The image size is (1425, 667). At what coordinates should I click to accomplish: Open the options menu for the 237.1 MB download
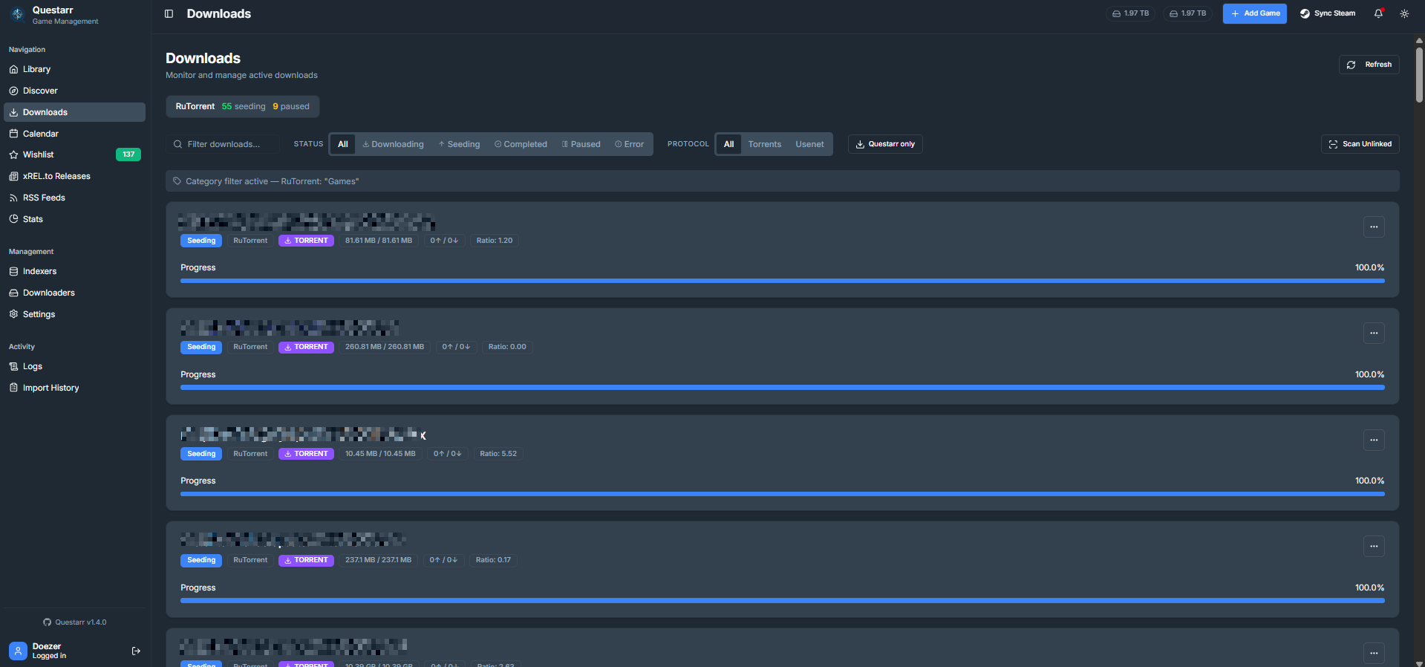[x=1374, y=546]
